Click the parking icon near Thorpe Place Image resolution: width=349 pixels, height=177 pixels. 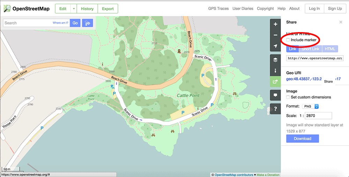(x=42, y=128)
